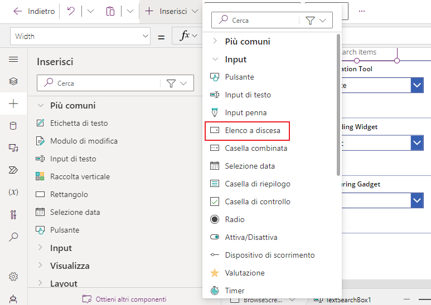The width and height of the screenshot is (431, 305).
Task: Open the advanced tools icon in sidebar
Action: tap(13, 214)
